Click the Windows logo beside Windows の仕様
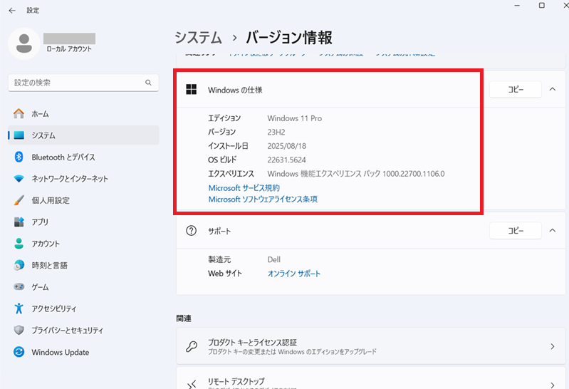The image size is (569, 389). [x=192, y=89]
